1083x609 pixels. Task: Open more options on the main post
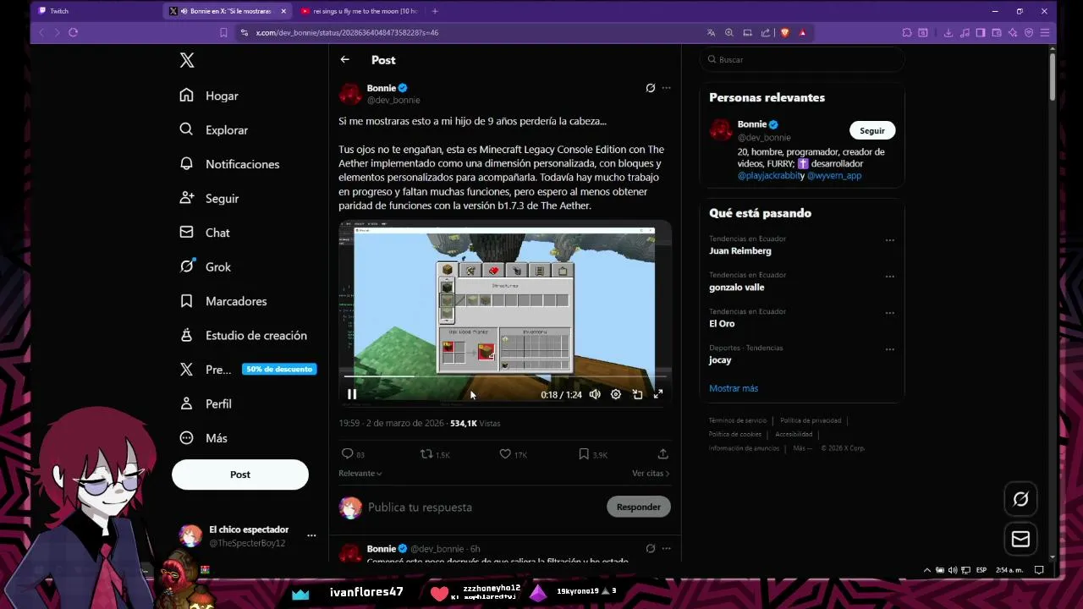pos(666,88)
